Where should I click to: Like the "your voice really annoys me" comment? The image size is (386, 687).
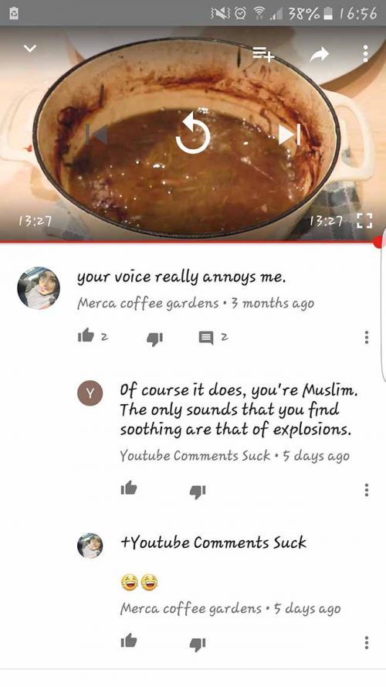pyautogui.click(x=86, y=336)
